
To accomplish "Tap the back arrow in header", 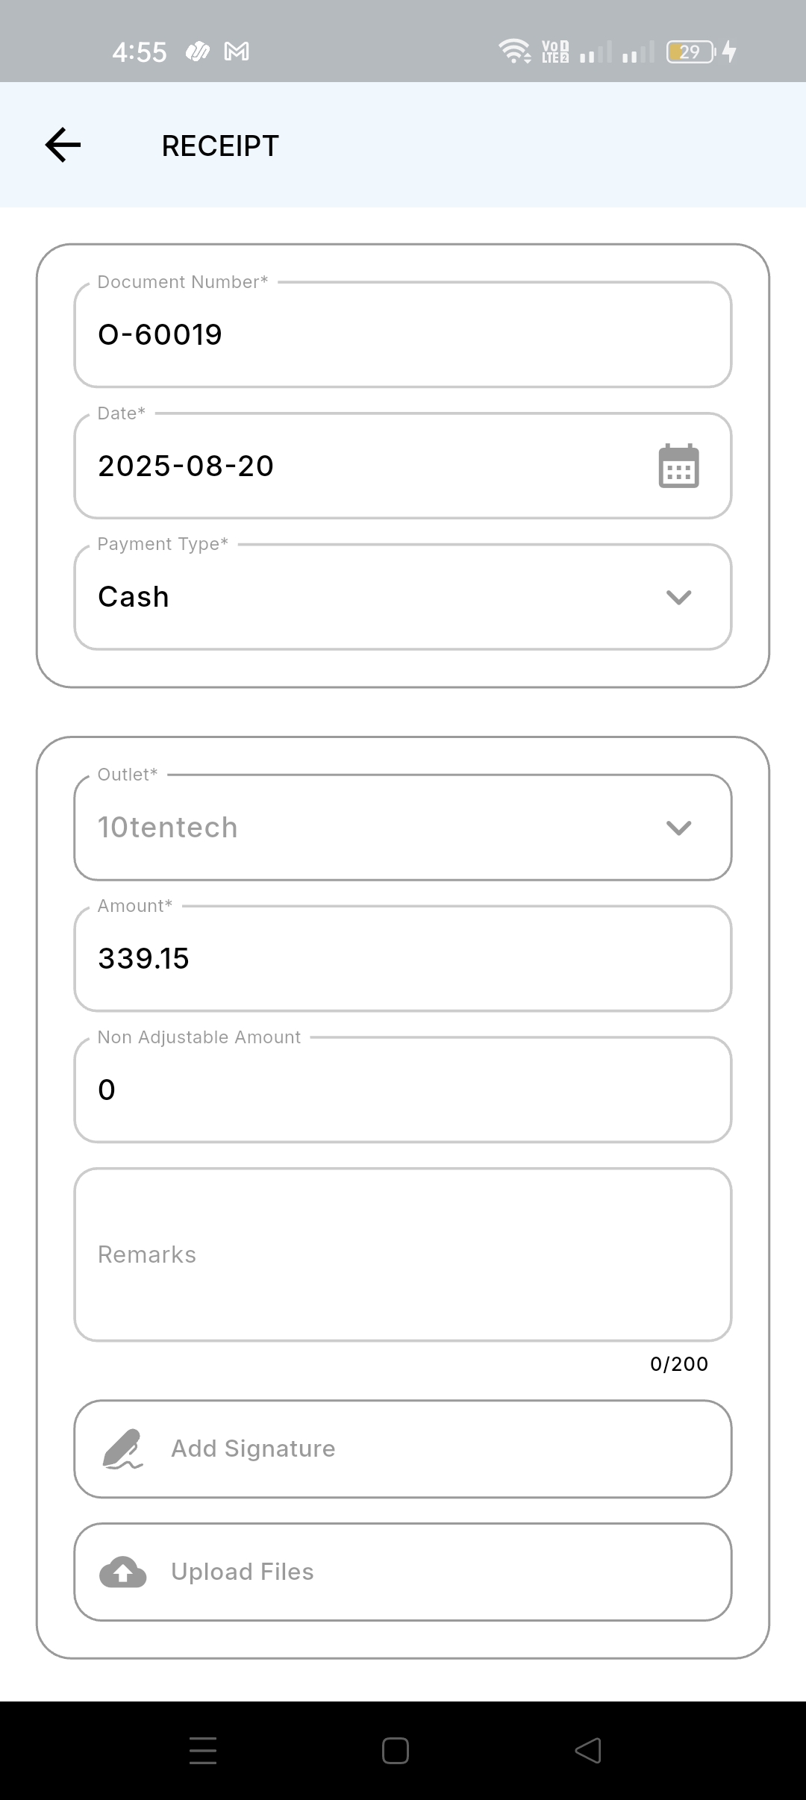I will [x=63, y=145].
